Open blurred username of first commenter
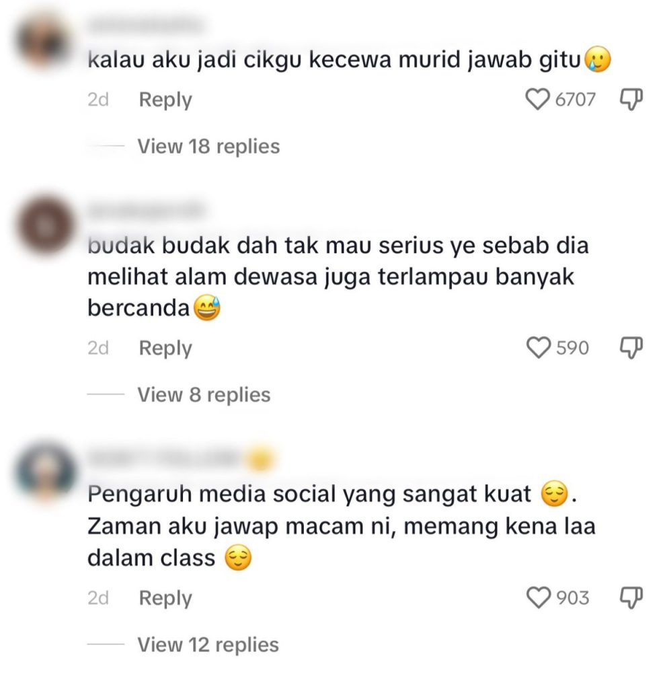The image size is (667, 689). point(146,26)
